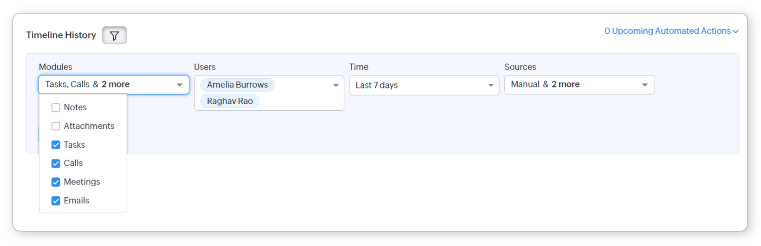
Task: Click 0 Upcoming Automated Actions link
Action: 667,31
